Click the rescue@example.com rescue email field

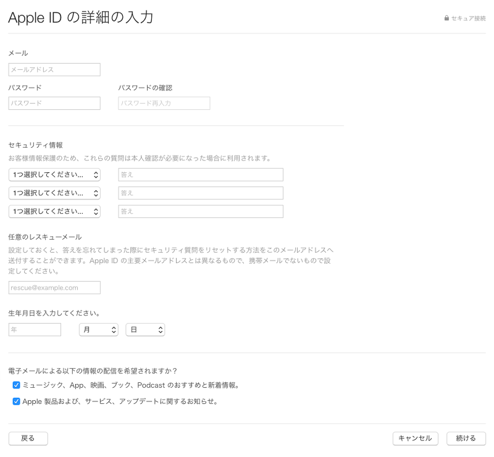54,288
